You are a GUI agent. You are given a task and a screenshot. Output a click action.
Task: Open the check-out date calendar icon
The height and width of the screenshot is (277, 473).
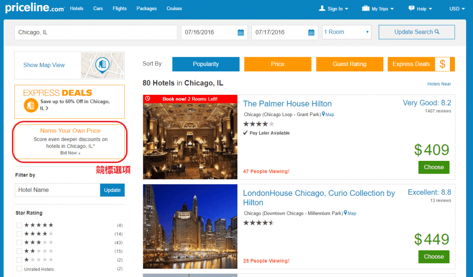311,32
